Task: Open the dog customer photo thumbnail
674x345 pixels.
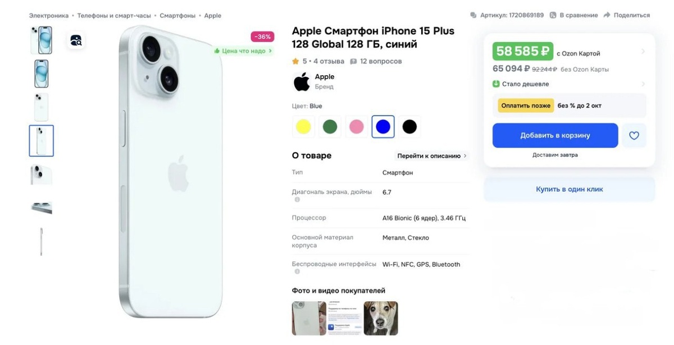Action: 381,318
